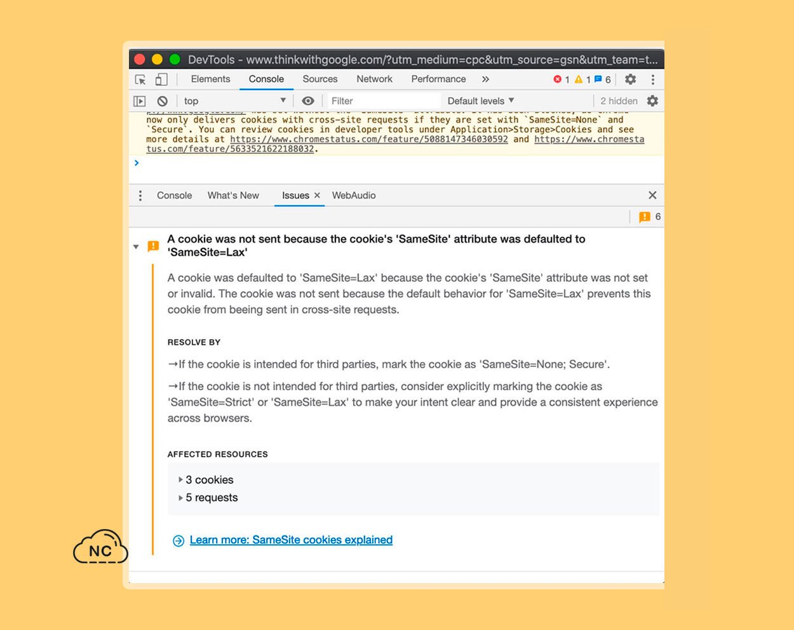Collapse the SameSite cookie issue arrow
794x630 pixels.
(x=136, y=246)
